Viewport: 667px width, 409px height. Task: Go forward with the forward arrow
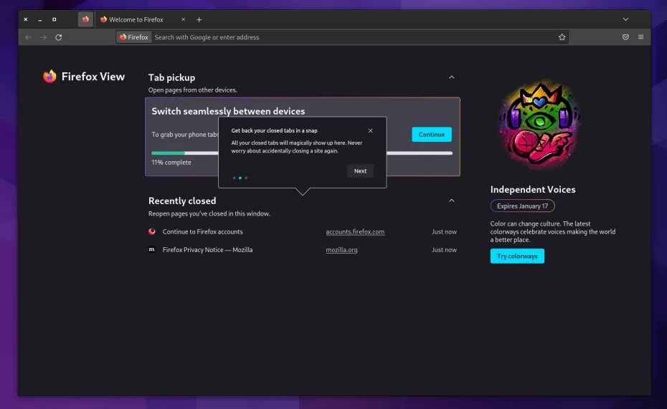(43, 37)
